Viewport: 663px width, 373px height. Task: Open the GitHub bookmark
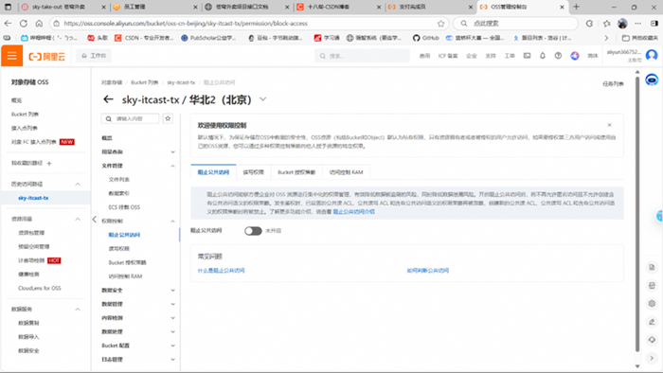pyautogui.click(x=426, y=38)
